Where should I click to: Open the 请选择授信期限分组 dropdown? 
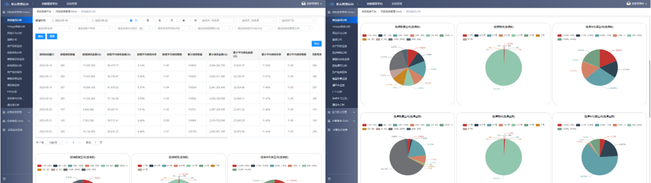(x=214, y=28)
